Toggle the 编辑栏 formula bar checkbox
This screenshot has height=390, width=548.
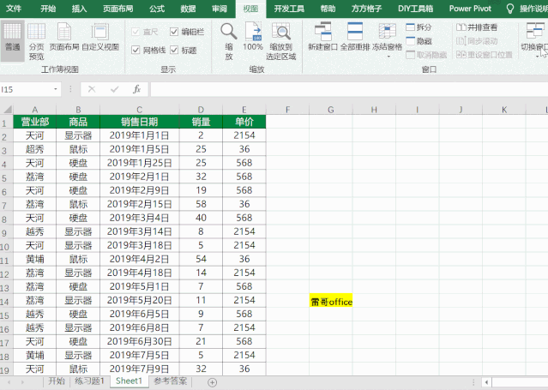coord(174,32)
